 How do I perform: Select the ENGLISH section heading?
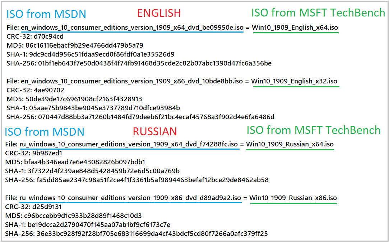coord(158,13)
